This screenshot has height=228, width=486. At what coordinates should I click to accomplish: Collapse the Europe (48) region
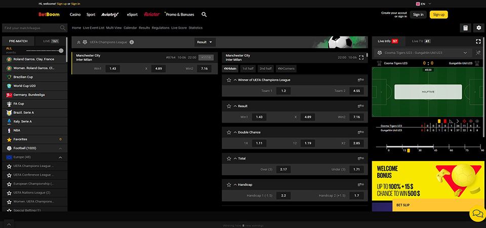(60, 157)
